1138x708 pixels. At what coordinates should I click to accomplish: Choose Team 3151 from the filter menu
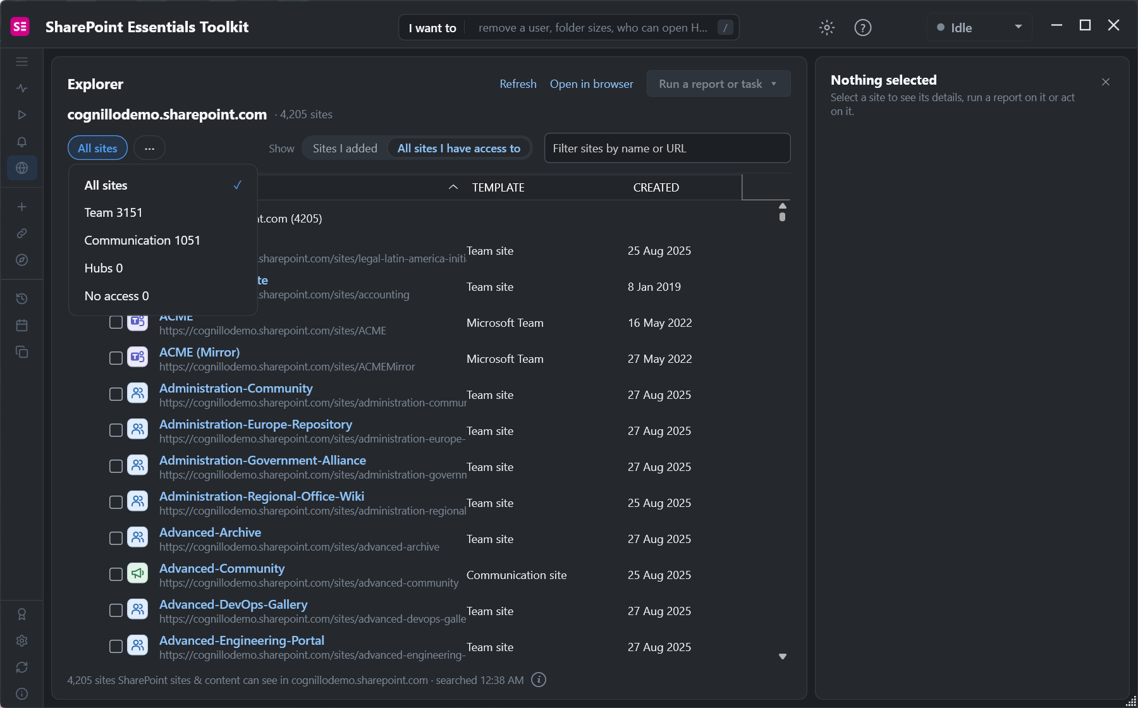tap(162, 212)
